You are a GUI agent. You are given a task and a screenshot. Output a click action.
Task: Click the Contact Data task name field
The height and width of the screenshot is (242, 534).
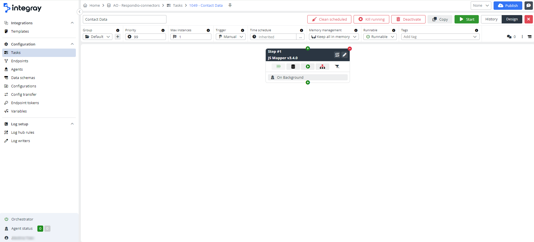point(124,19)
